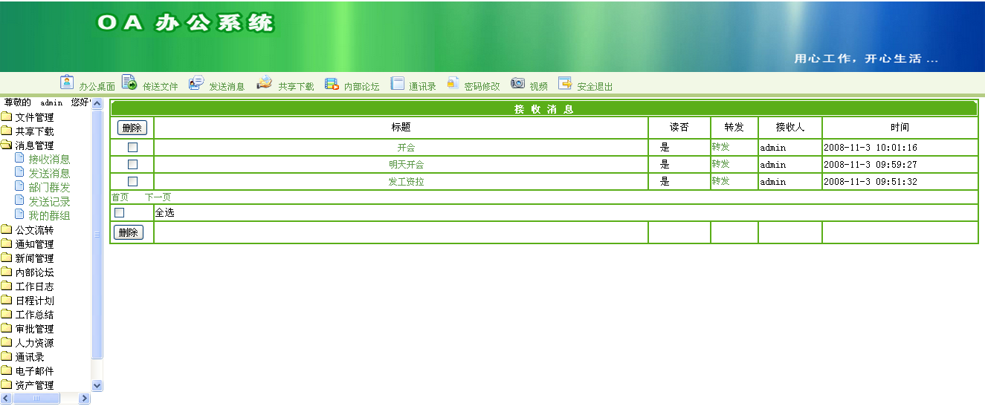Tick the checkbox beside 明天开会 message

pos(132,165)
